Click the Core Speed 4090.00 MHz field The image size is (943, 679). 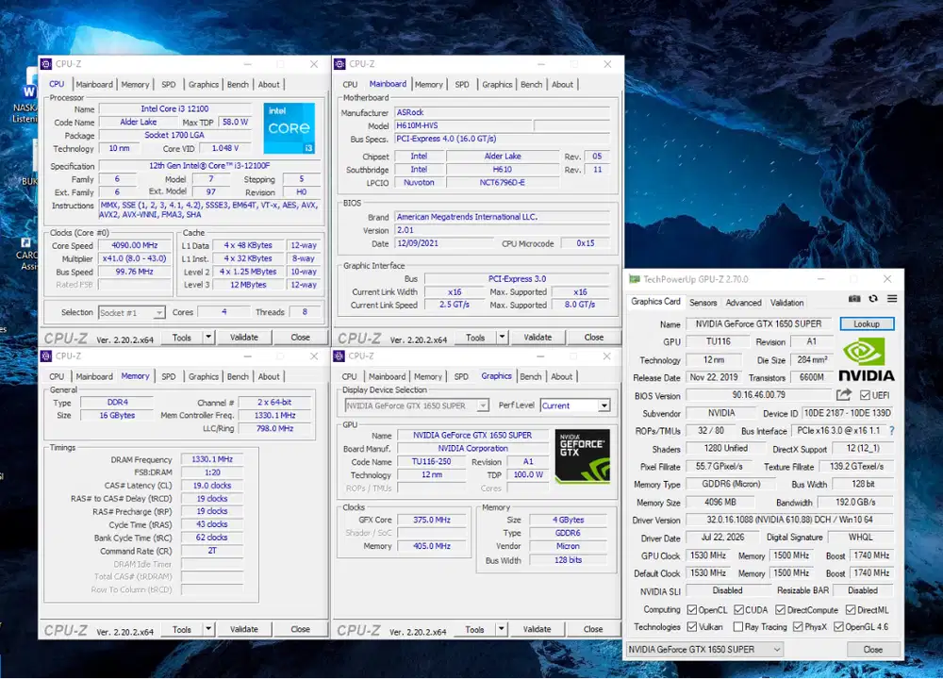(x=135, y=245)
